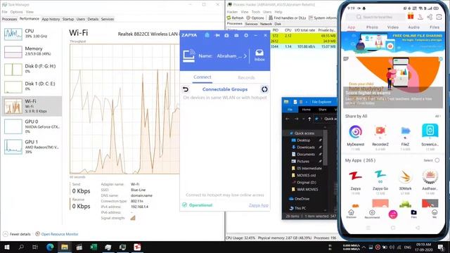Click the Zapya camera icon in title bar

pyautogui.click(x=226, y=35)
